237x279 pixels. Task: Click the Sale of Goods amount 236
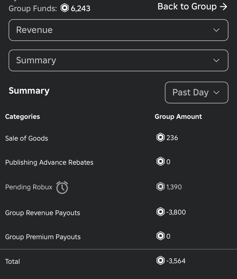point(172,138)
